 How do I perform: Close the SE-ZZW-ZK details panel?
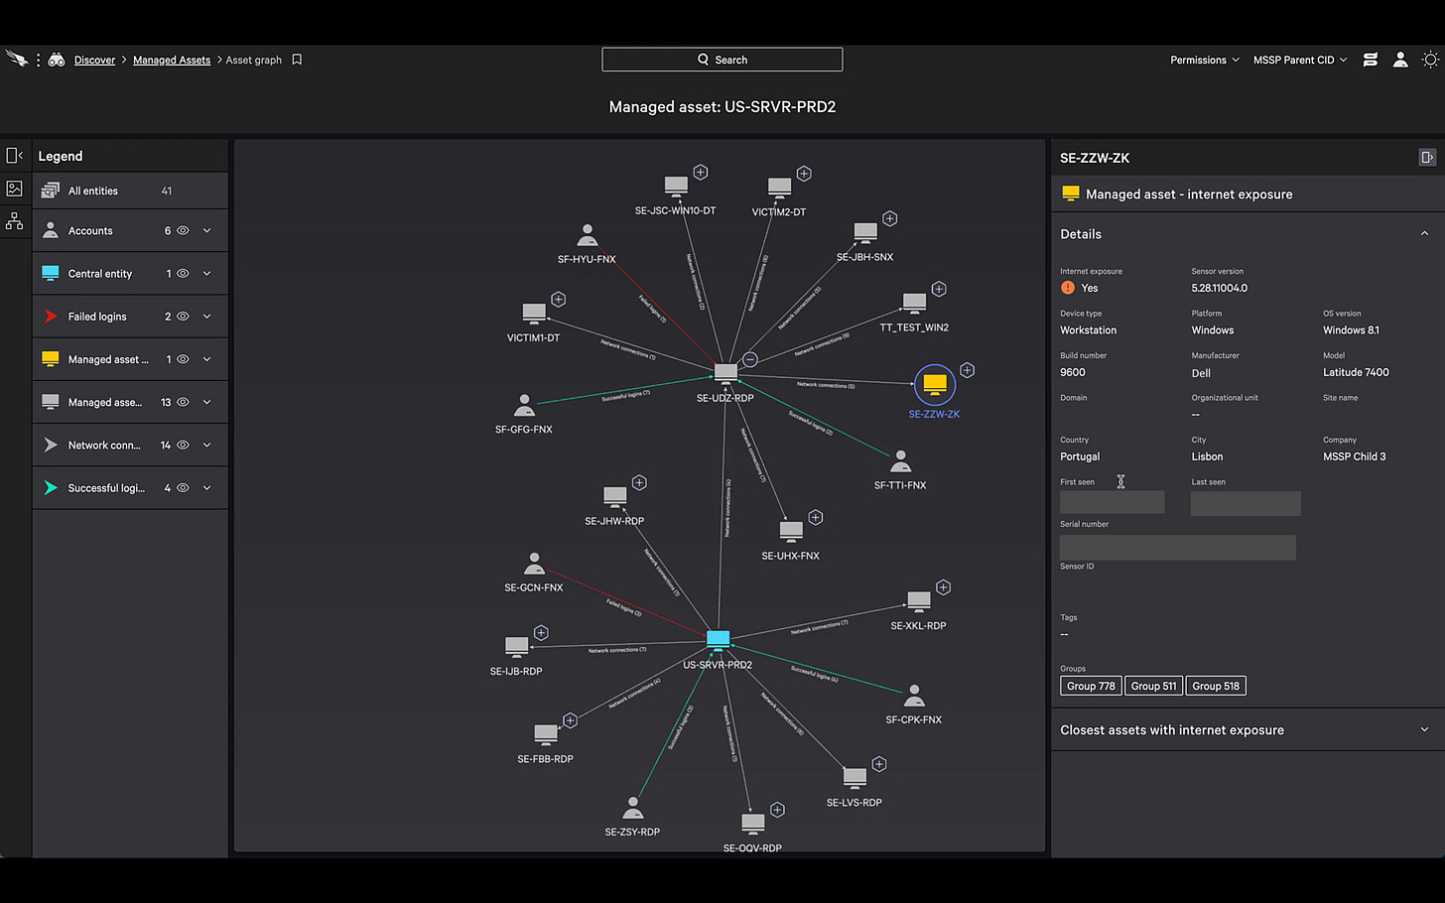[1427, 157]
